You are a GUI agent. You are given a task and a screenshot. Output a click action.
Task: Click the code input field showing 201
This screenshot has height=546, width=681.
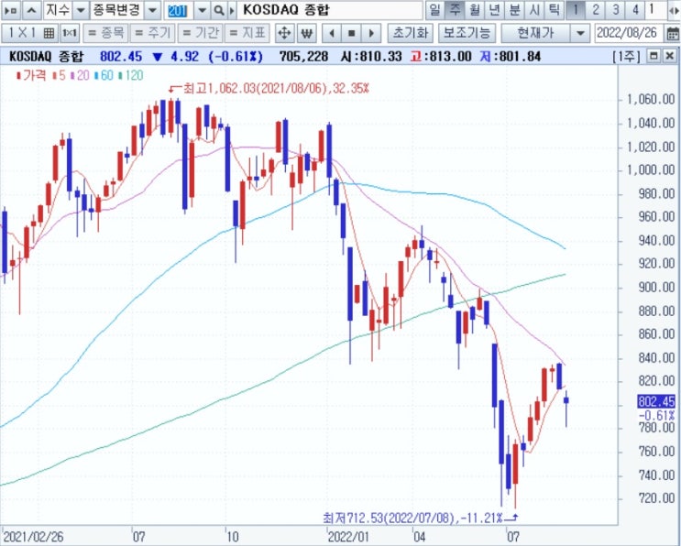coord(178,10)
